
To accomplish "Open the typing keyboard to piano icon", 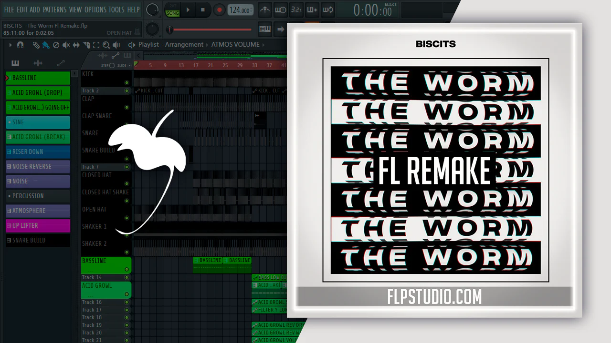I will (x=265, y=29).
